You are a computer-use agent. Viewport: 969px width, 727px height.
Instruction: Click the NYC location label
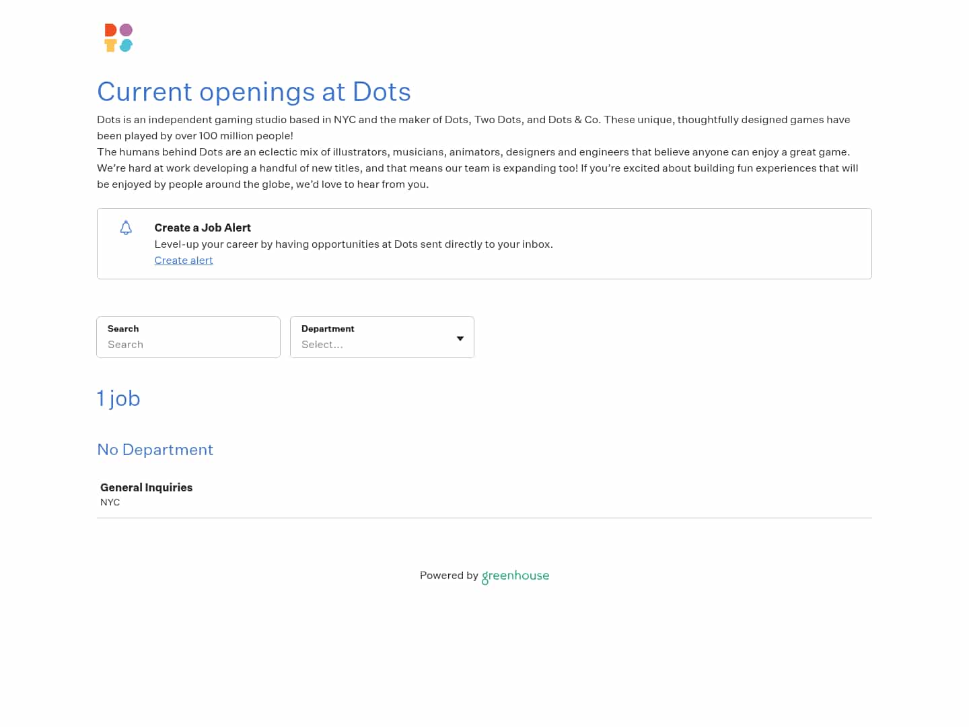click(110, 502)
